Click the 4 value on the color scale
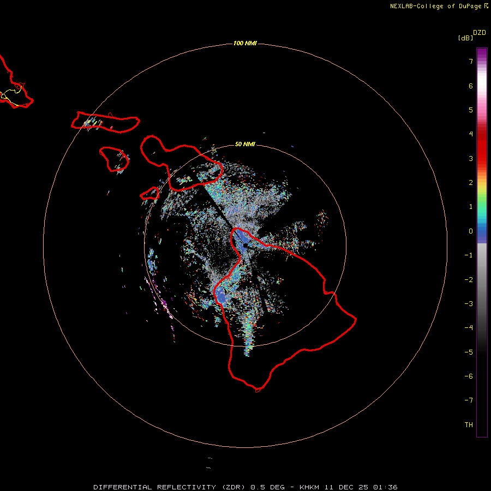 point(471,134)
